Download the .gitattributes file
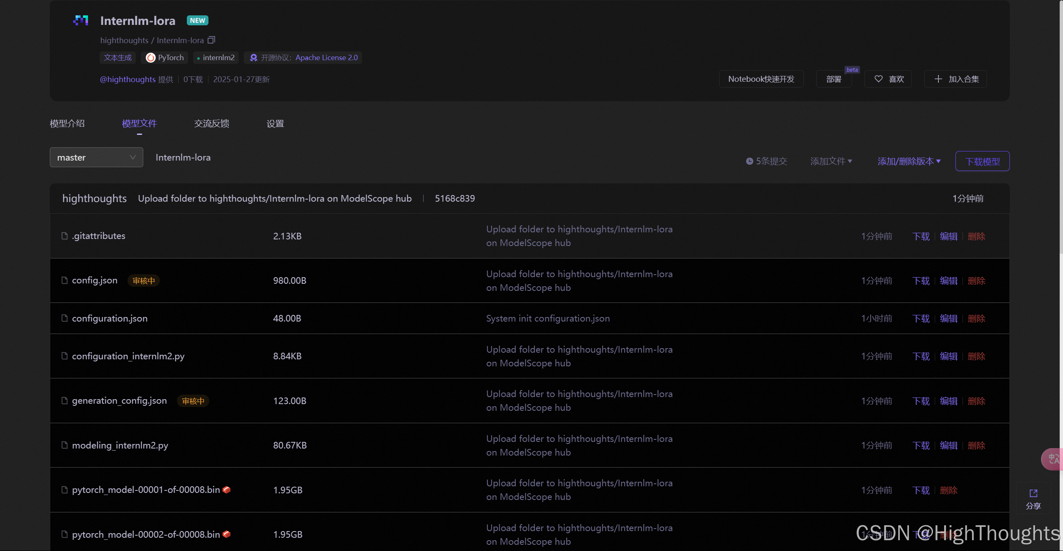The height and width of the screenshot is (551, 1063). (921, 236)
